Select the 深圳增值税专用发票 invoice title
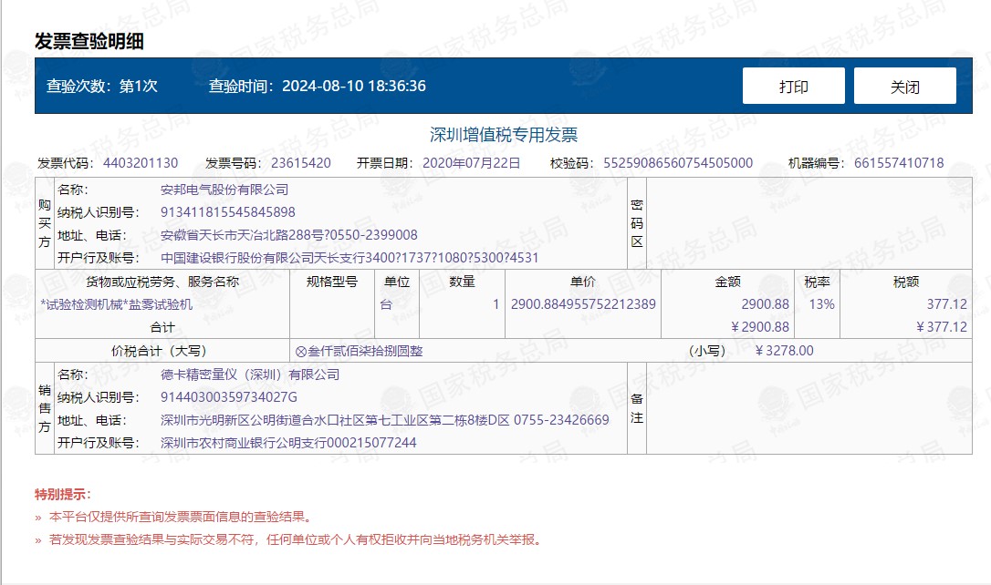Image resolution: width=991 pixels, height=585 pixels. (504, 135)
